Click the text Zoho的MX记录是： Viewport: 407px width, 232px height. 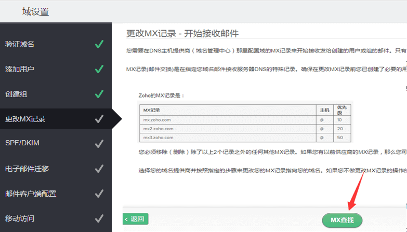(x=162, y=95)
